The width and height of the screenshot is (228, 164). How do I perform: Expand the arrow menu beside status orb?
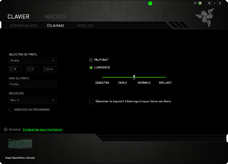click(x=195, y=3)
